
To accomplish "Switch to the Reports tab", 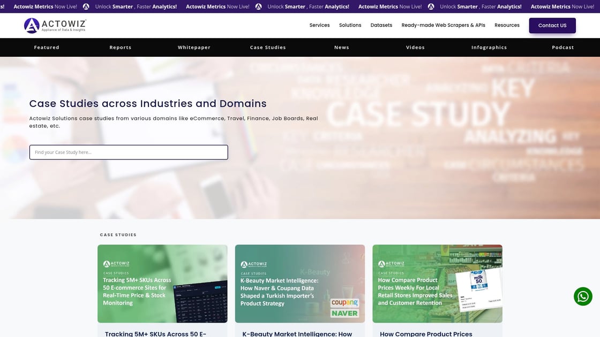I will tap(121, 48).
